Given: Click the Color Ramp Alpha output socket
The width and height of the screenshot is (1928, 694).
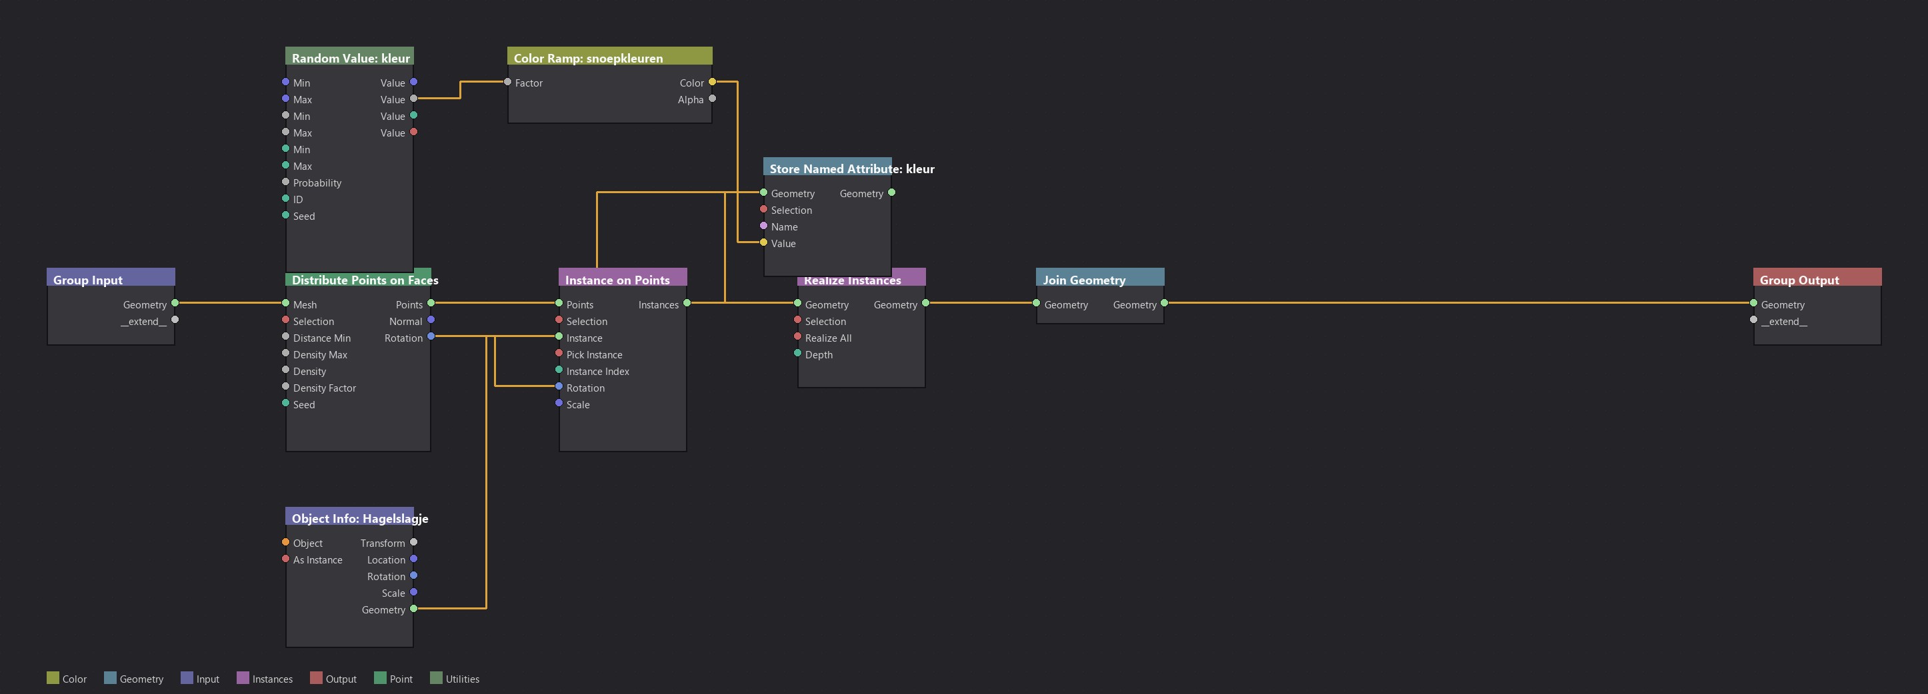Looking at the screenshot, I should [713, 98].
